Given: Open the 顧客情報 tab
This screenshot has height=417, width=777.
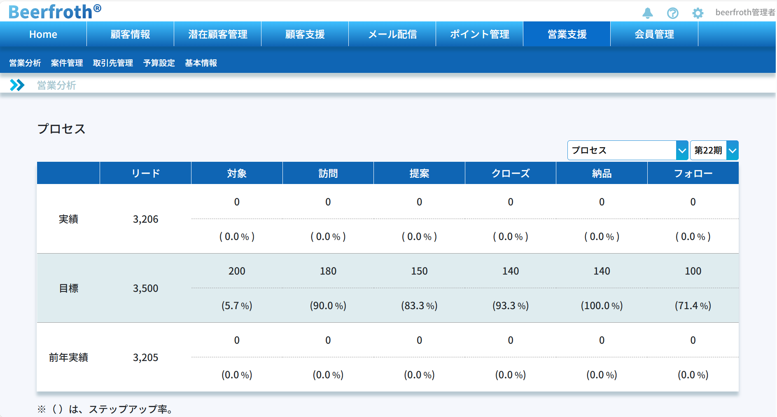Looking at the screenshot, I should click(x=130, y=34).
